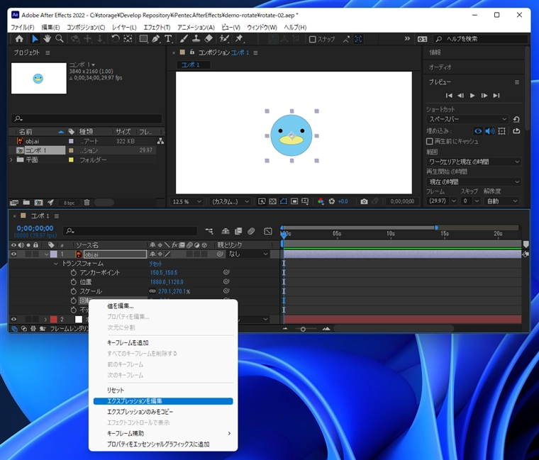Open preview range work area dropdown
Screen dimensions: 539x460
pos(474,162)
